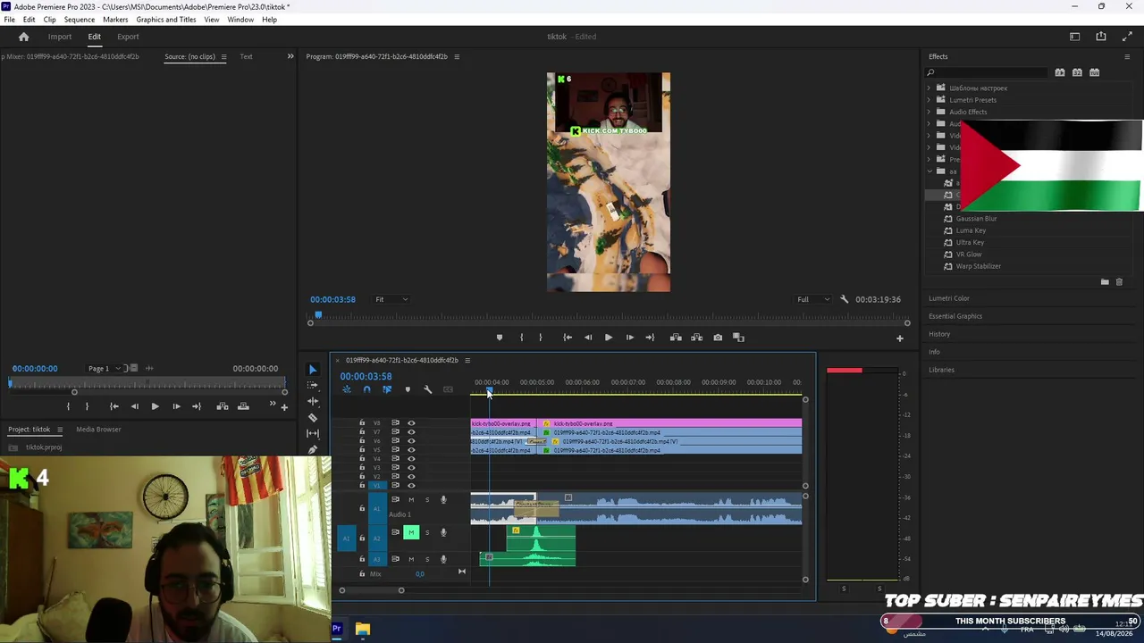This screenshot has width=1144, height=643.
Task: Go to Out point in Program monitor
Action: [x=650, y=338]
